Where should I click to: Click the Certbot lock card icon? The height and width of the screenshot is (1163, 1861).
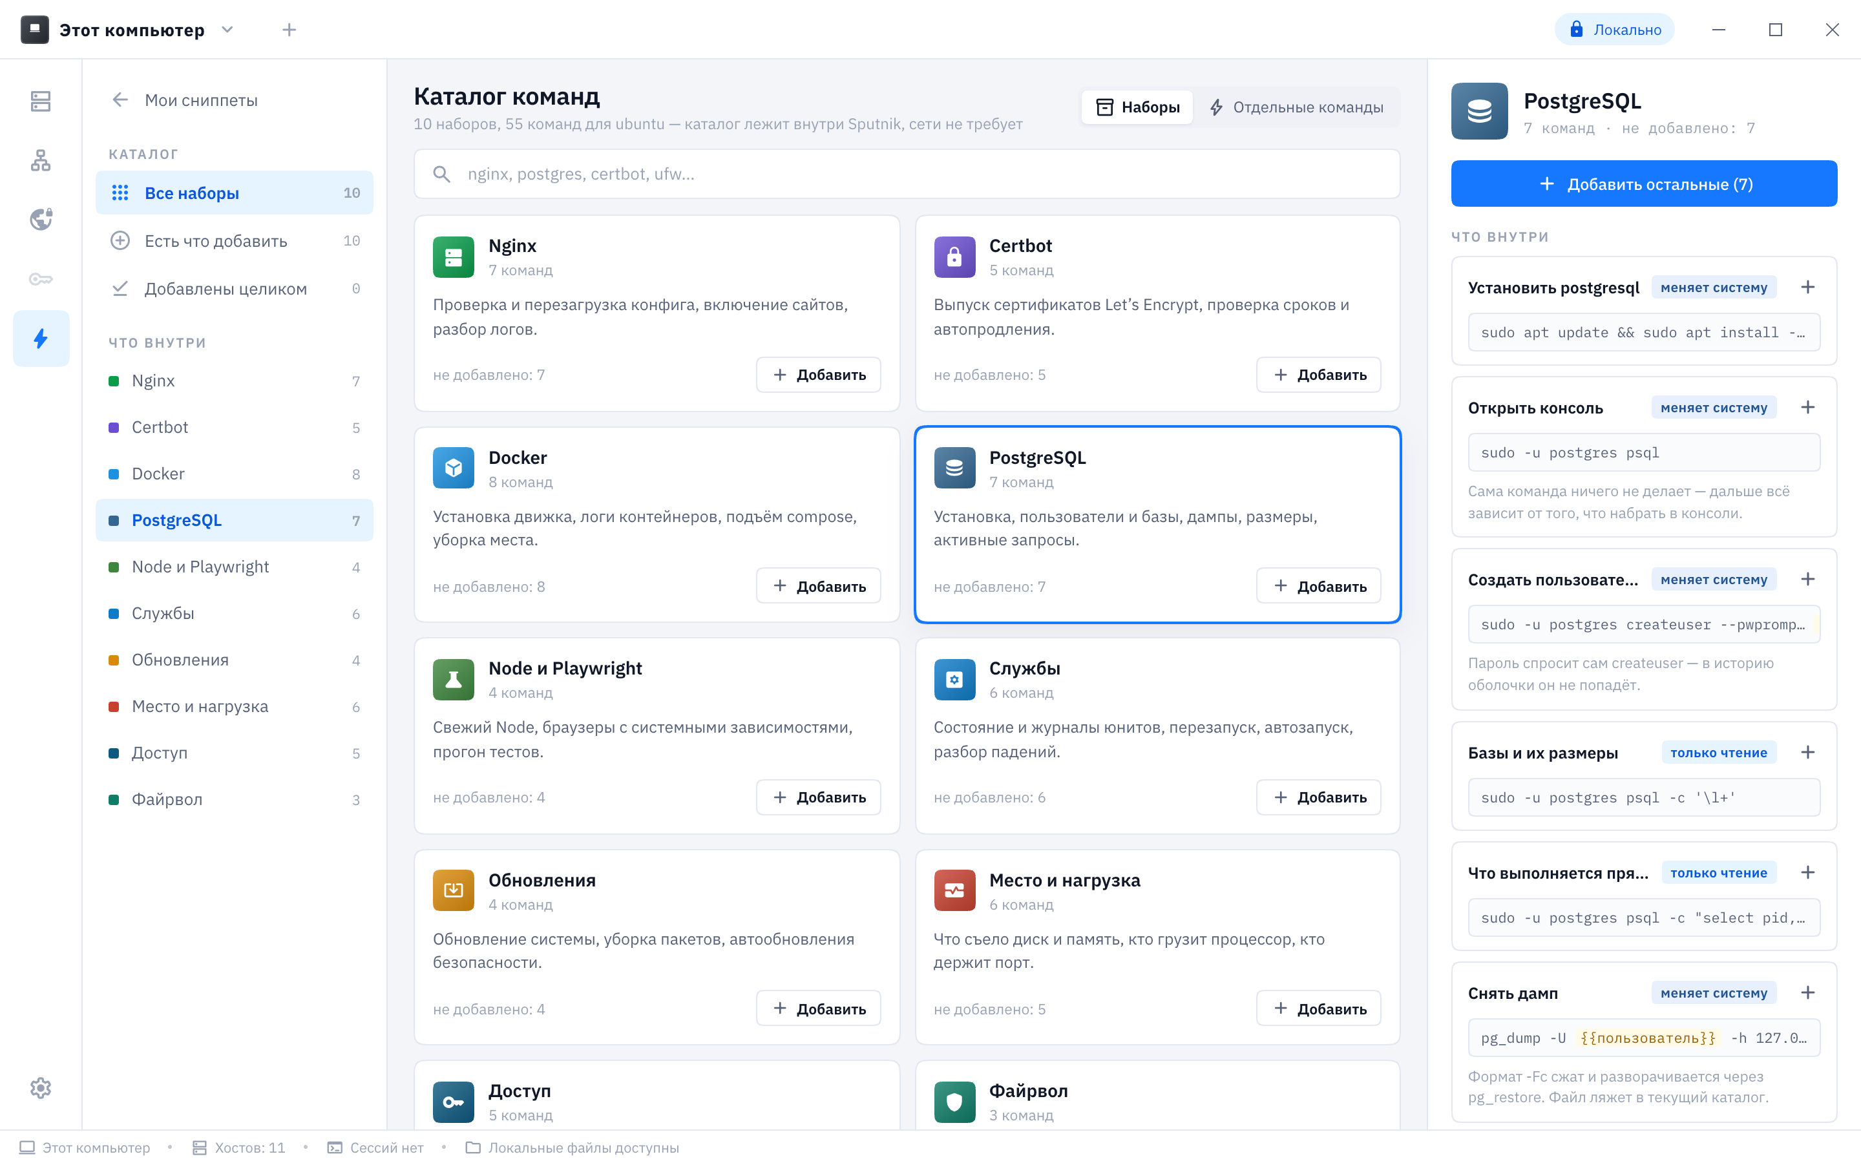click(954, 256)
